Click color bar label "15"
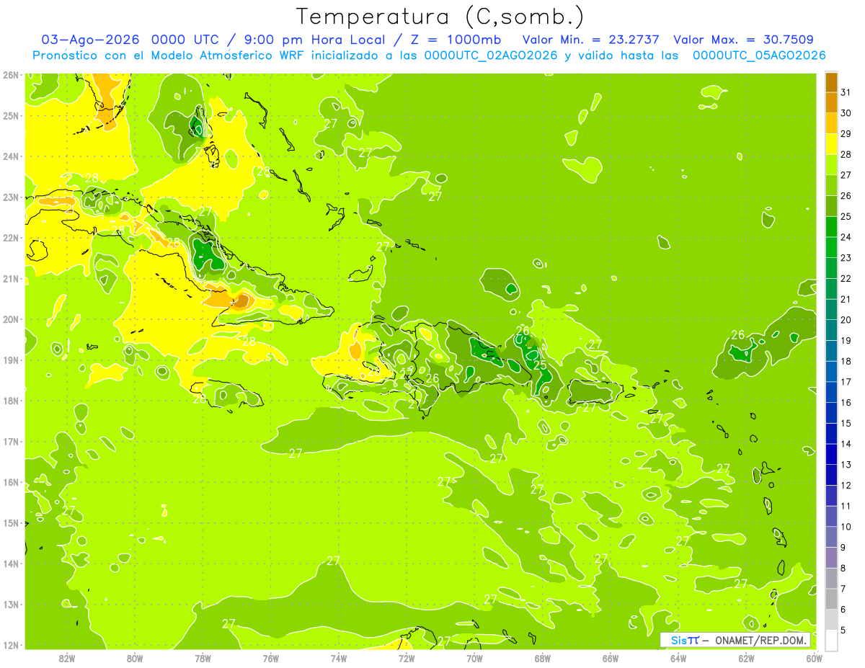 (846, 424)
